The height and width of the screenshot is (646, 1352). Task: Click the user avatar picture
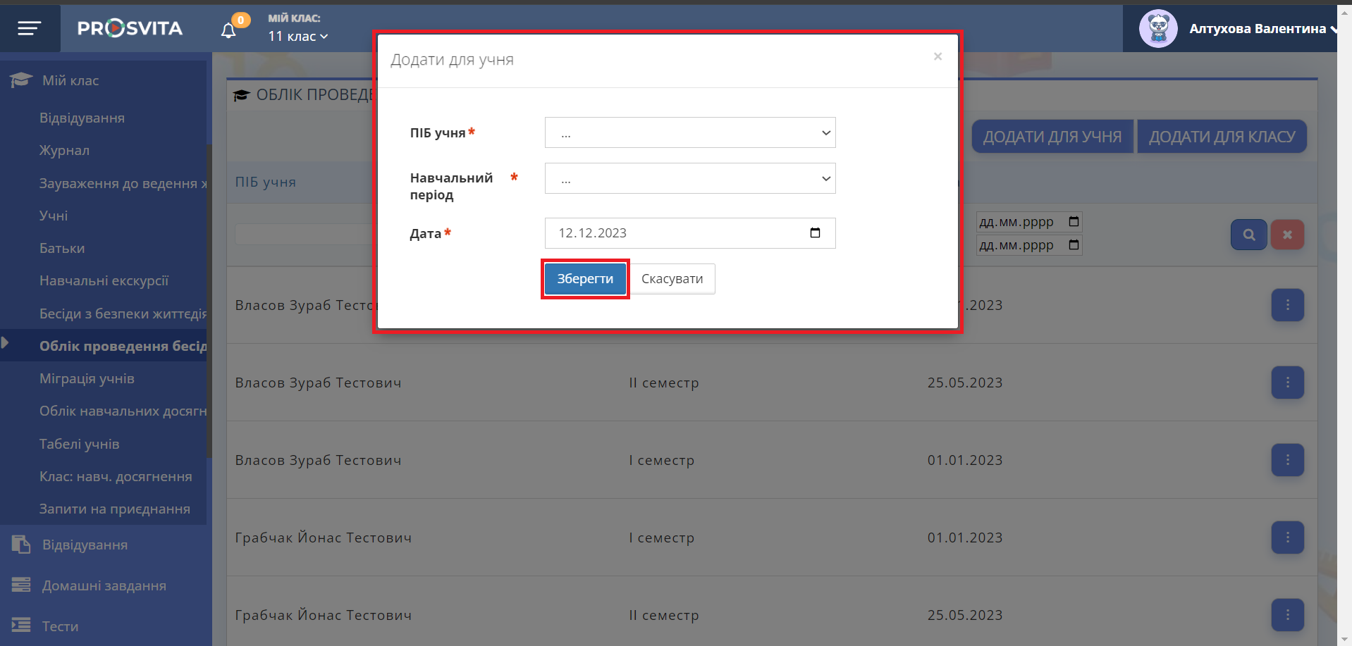1158,29
